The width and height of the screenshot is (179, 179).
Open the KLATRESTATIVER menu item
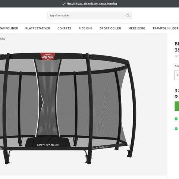[x=38, y=28]
